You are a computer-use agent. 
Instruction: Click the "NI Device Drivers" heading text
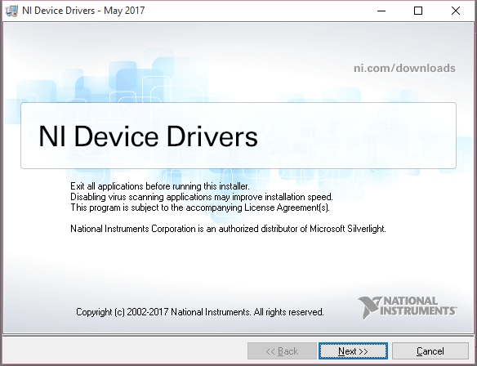(148, 136)
